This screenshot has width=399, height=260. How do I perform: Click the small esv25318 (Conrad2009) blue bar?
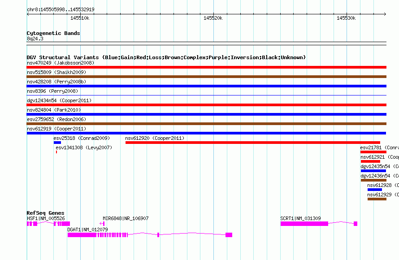(57, 143)
